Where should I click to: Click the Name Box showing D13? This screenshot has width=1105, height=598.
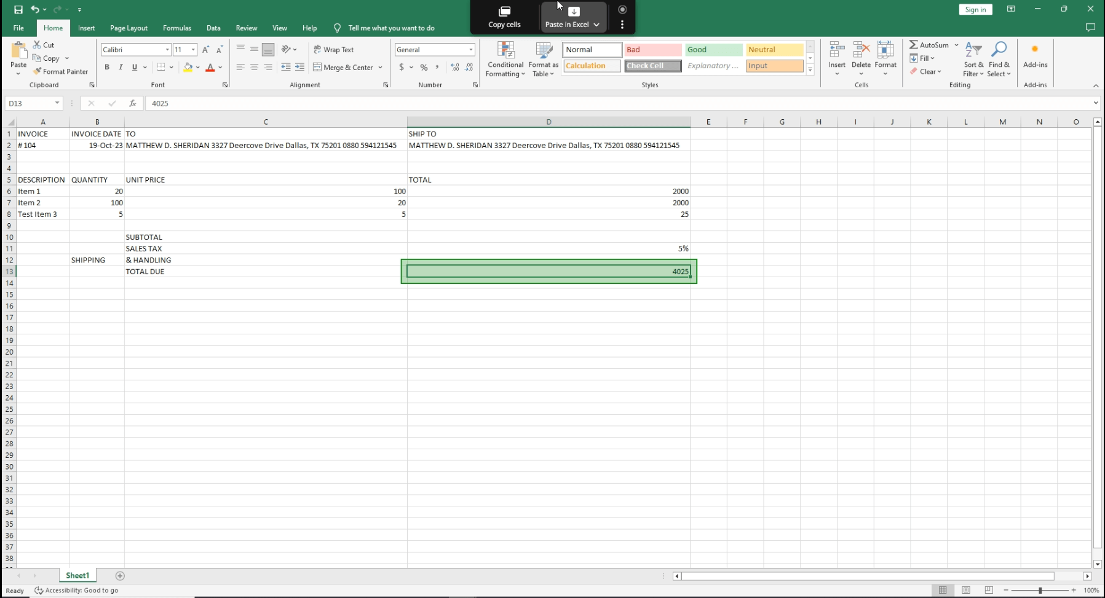(x=30, y=103)
